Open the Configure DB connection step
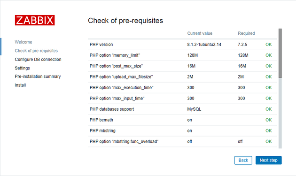The height and width of the screenshot is (176, 296). tap(38, 60)
